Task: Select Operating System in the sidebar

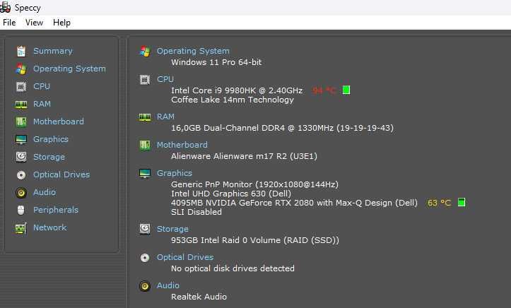Action: coord(69,69)
